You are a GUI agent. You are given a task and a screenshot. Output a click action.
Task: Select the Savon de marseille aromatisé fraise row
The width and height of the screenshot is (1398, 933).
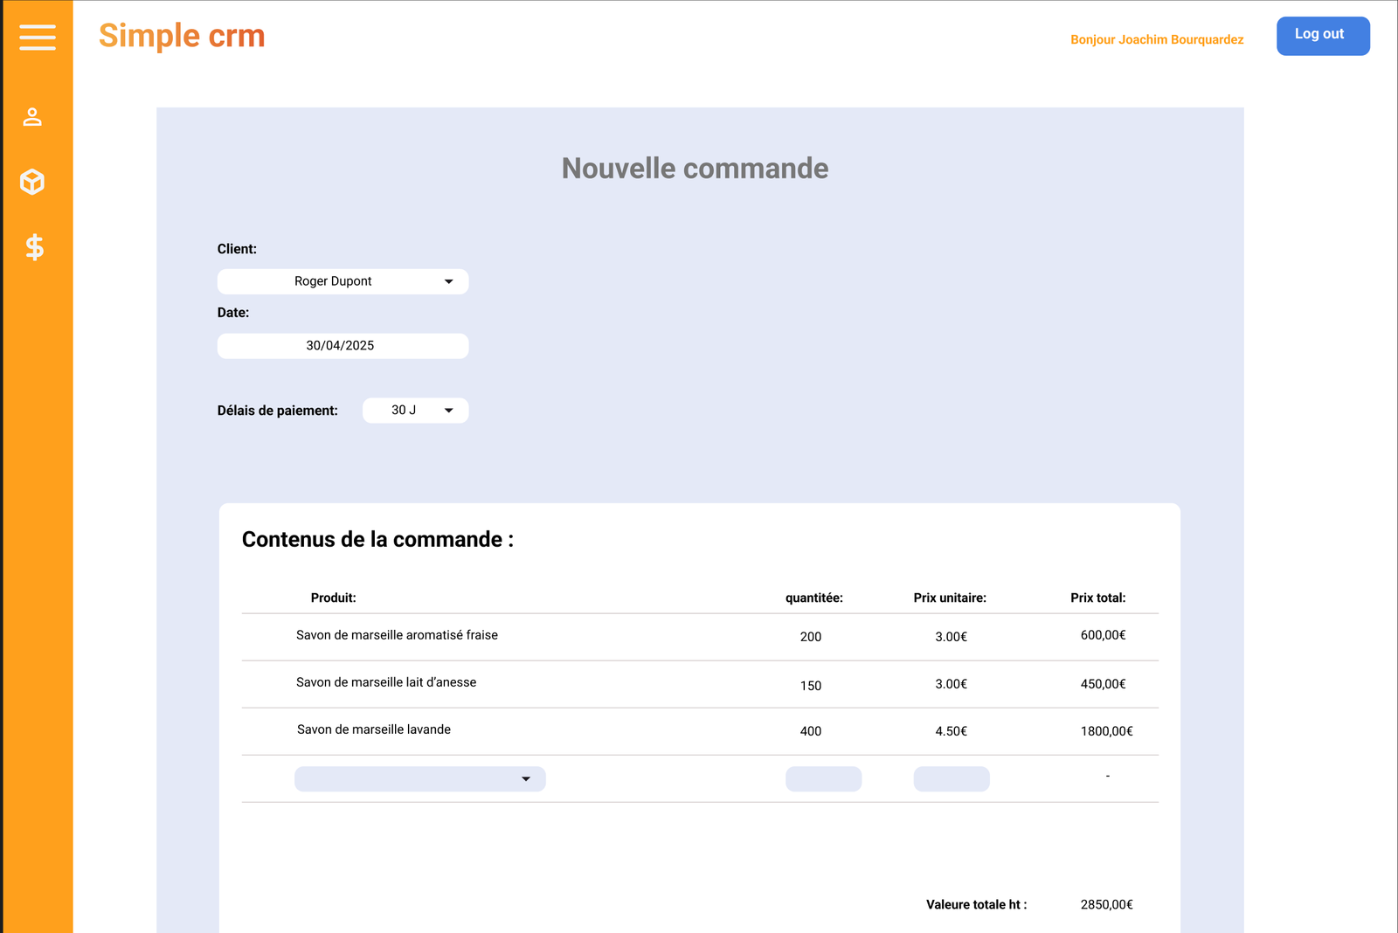pyautogui.click(x=700, y=637)
